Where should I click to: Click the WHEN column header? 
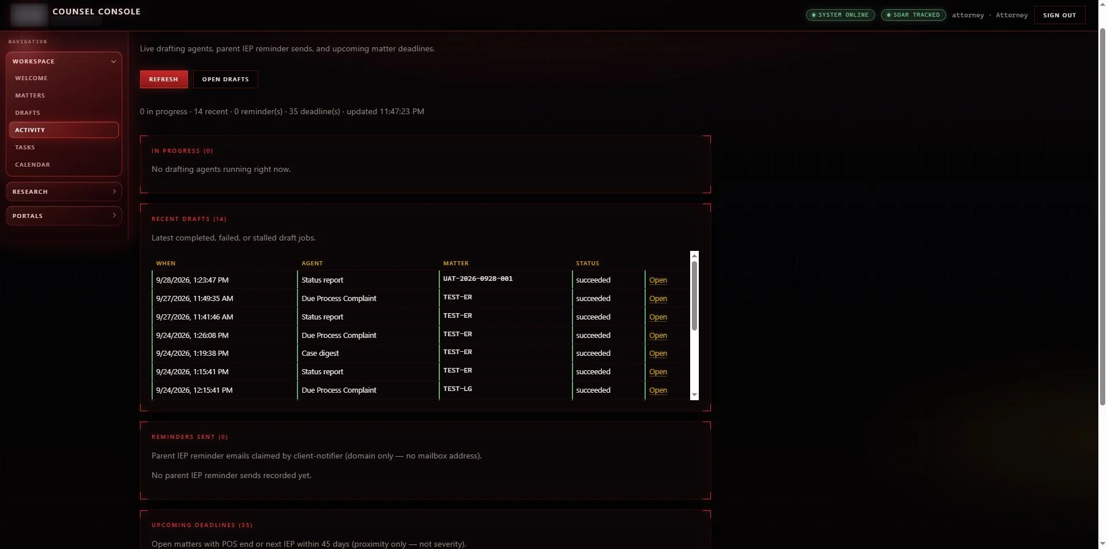pos(165,264)
